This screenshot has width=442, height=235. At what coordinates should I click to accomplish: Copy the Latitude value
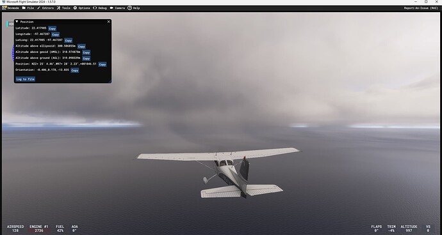tap(52, 28)
